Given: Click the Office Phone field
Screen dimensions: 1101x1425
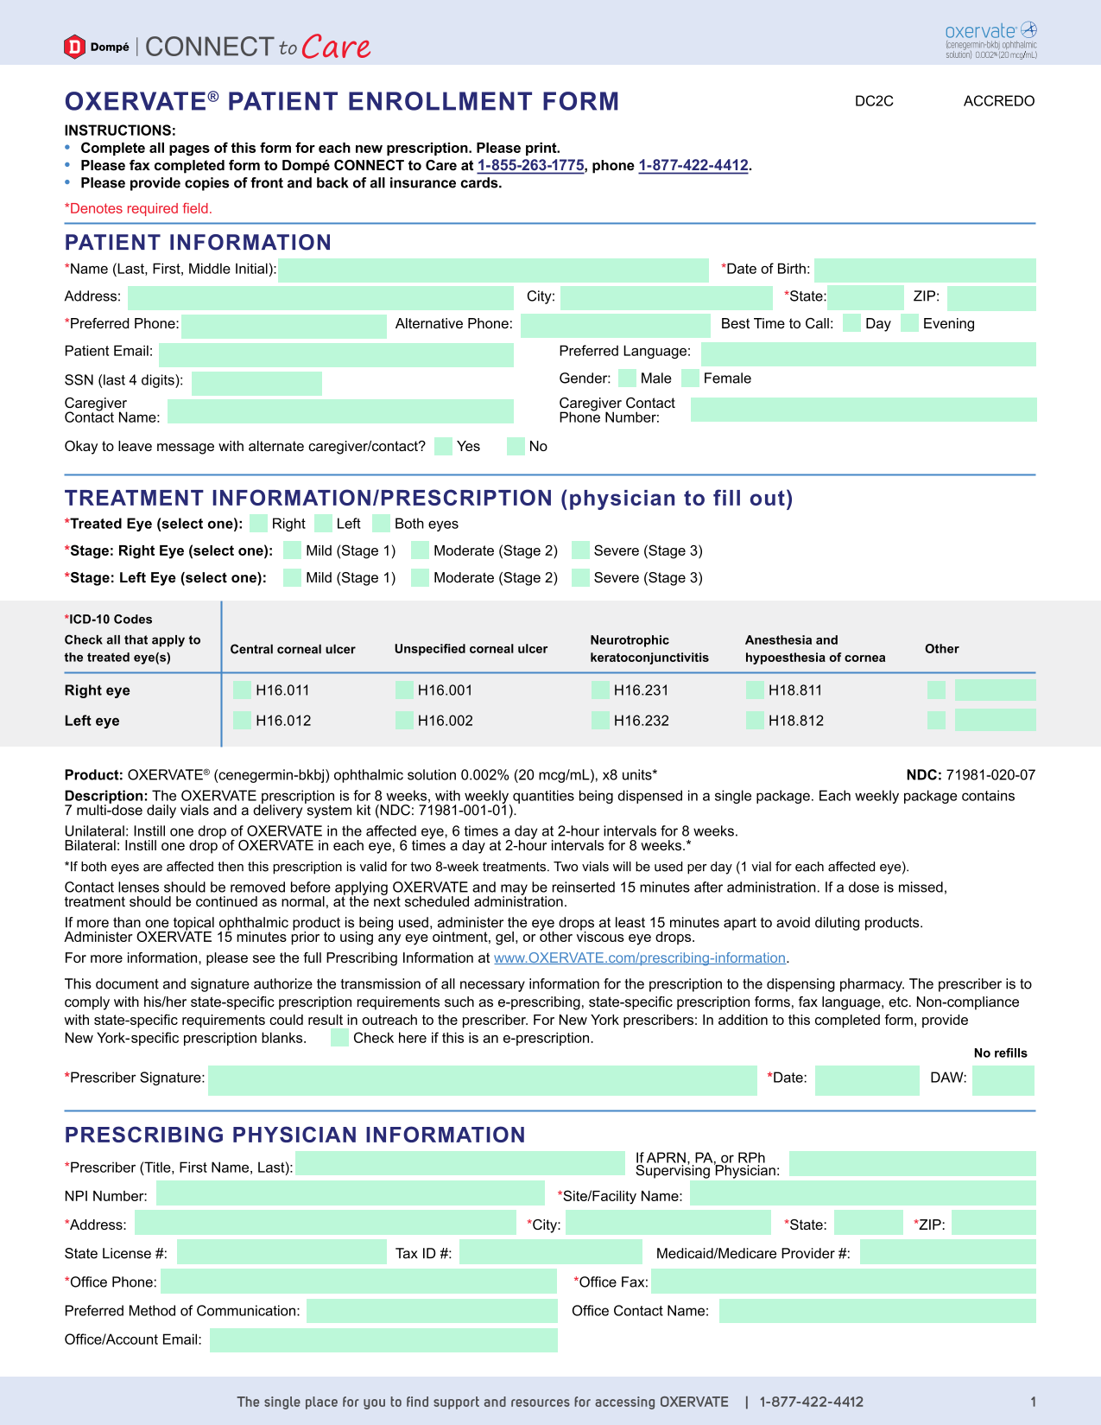Looking at the screenshot, I should pos(358,1281).
